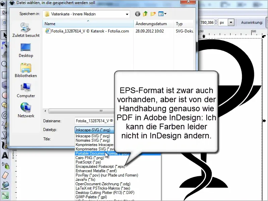Sort files by Änderungsdatum column
Image resolution: width=268 pixels, height=201 pixels.
[x=153, y=24]
